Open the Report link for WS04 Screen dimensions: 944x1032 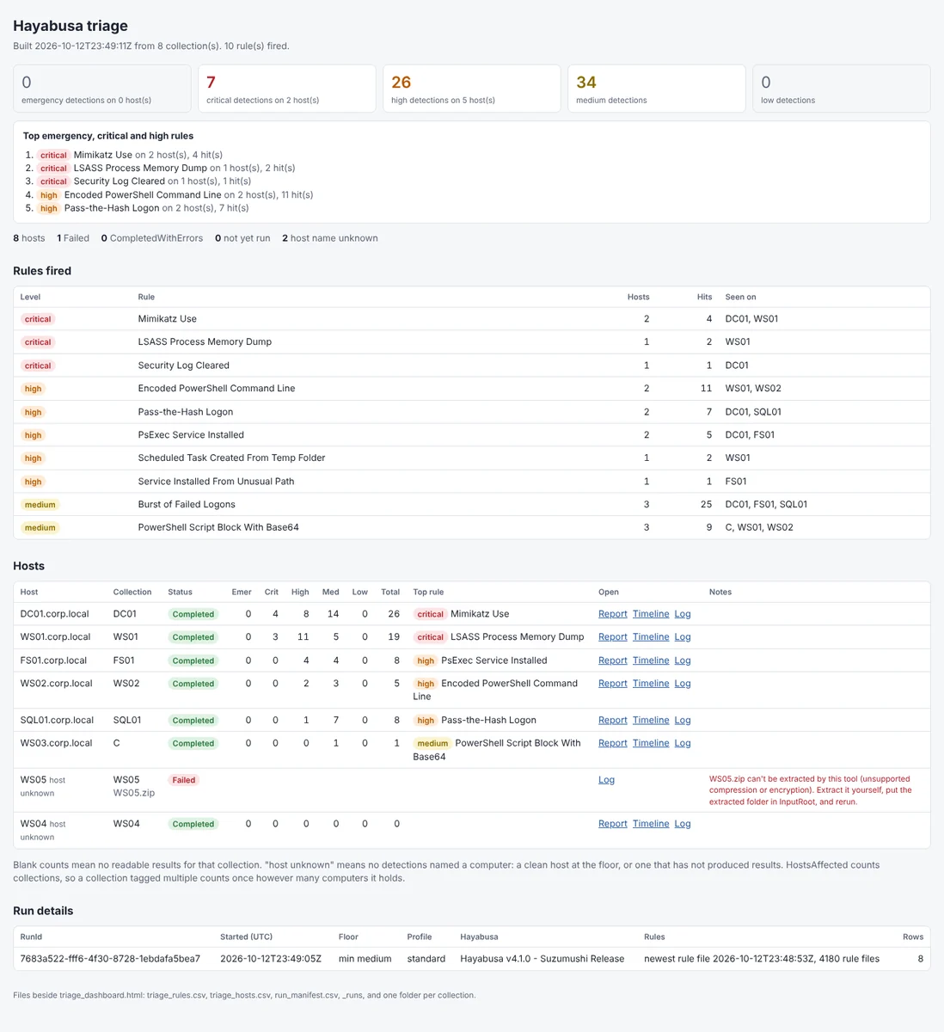pyautogui.click(x=612, y=824)
